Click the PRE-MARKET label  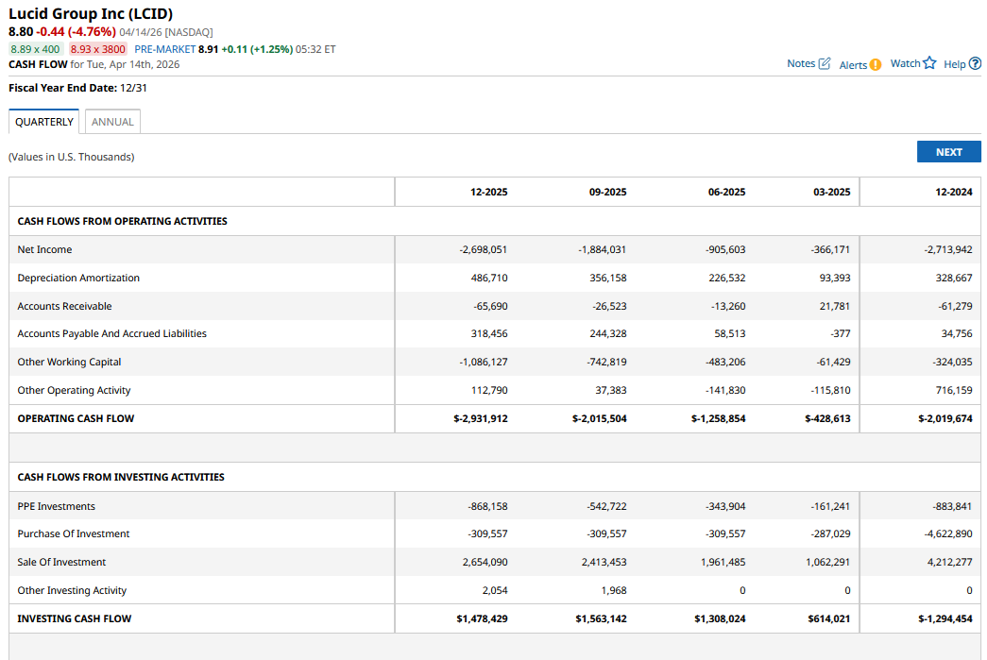(x=164, y=49)
